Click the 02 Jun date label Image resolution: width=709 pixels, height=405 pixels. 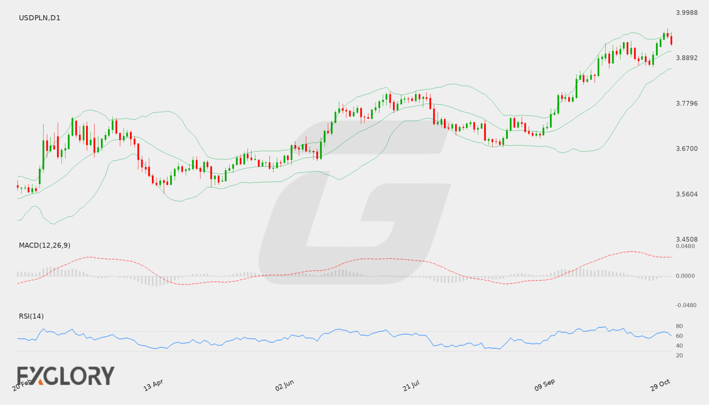tap(284, 385)
